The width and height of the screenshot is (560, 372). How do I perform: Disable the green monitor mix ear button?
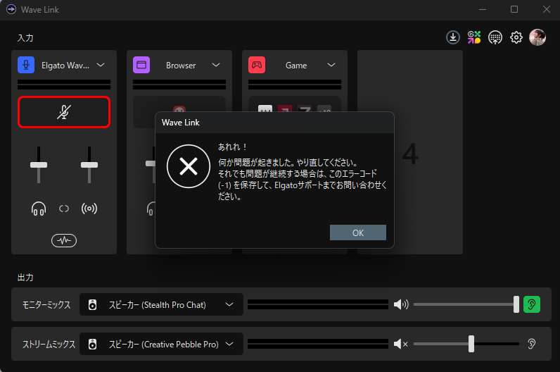[x=532, y=304]
